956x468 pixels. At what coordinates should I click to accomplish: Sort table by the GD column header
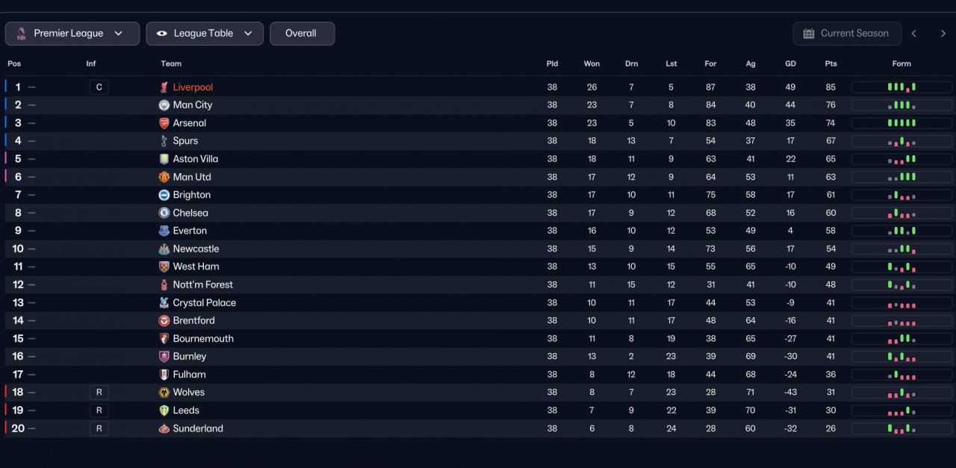(790, 64)
